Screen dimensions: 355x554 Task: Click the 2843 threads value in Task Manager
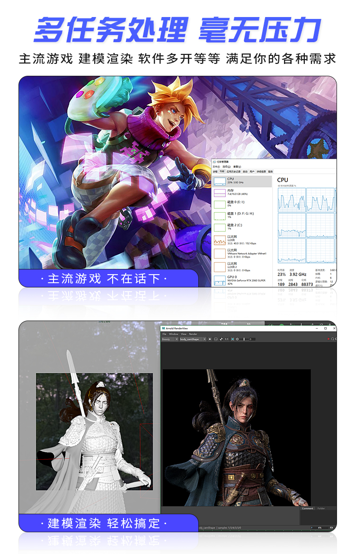click(x=293, y=284)
